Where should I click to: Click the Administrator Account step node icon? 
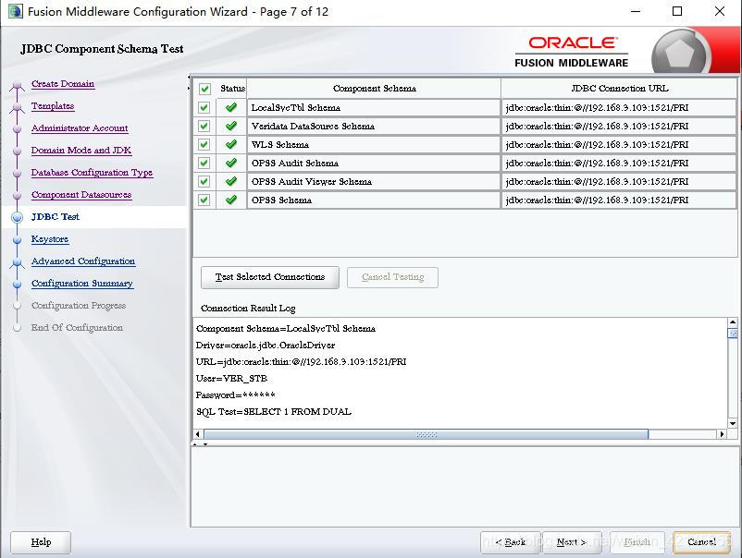(x=17, y=129)
